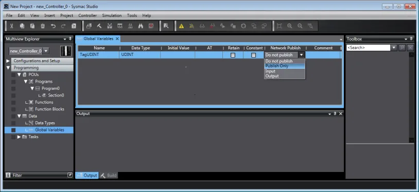The width and height of the screenshot is (419, 192).
Task: Click the yellow warning triangle icon
Action: pos(181,26)
